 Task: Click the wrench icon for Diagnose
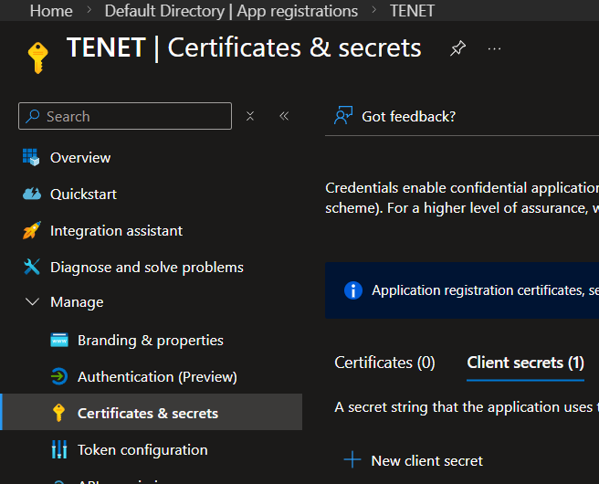[32, 267]
